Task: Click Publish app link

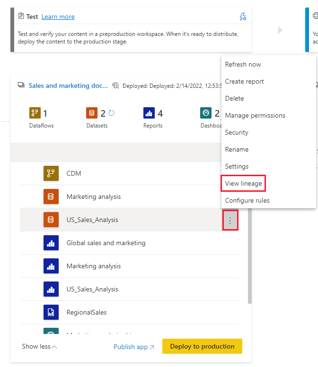Action: pos(134,347)
